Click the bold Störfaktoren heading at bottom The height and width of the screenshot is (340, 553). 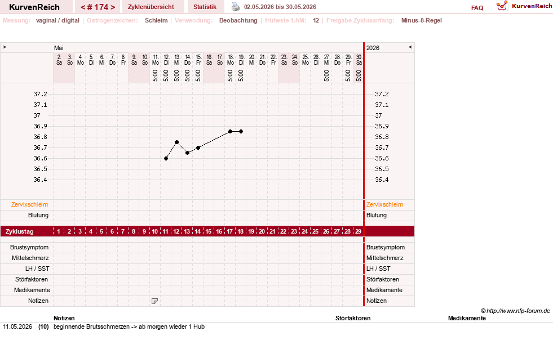pyautogui.click(x=353, y=318)
